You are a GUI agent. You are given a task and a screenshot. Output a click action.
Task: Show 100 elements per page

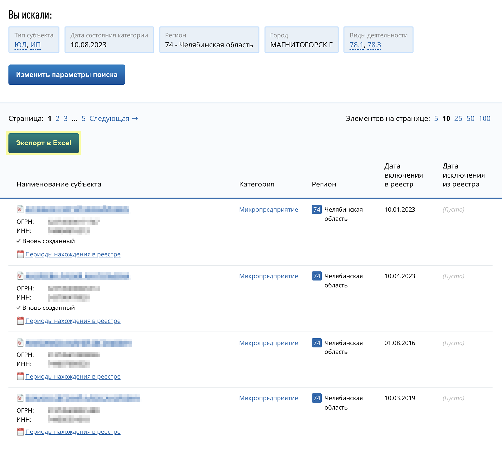pyautogui.click(x=484, y=118)
